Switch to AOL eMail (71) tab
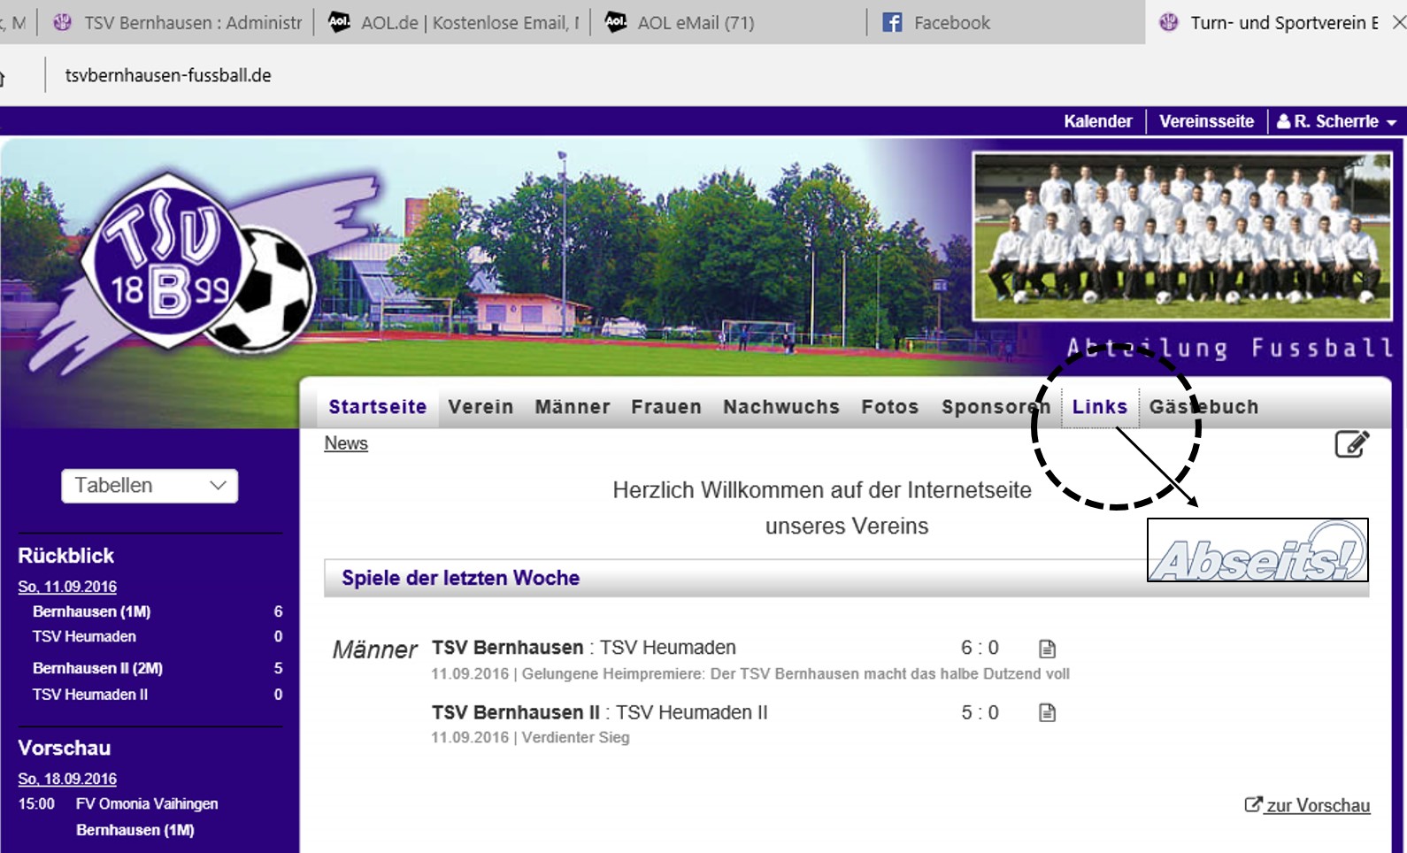 696,23
